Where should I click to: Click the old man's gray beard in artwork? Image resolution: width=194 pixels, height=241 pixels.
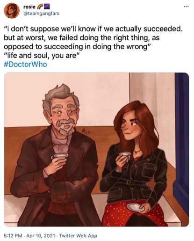click(x=66, y=127)
